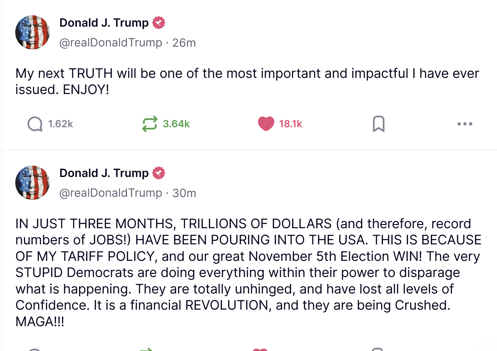Click the verified badge on the 30m post
Image resolution: width=497 pixels, height=351 pixels.
coord(159,173)
